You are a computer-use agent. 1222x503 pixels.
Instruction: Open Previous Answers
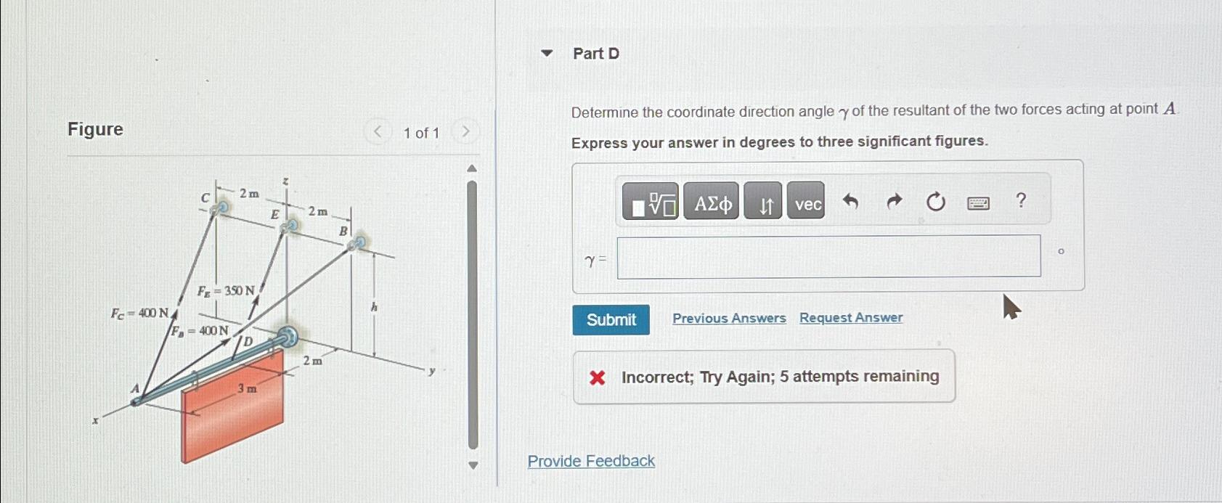click(729, 318)
